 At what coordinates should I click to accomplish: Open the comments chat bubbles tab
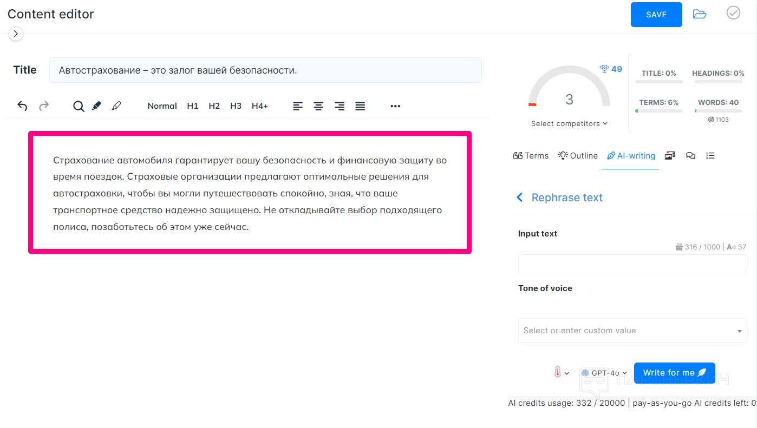690,156
